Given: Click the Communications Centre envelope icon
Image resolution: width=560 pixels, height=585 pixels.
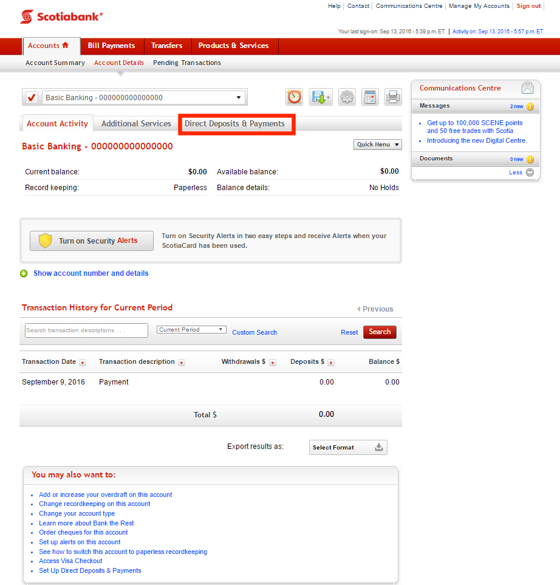Looking at the screenshot, I should point(527,88).
